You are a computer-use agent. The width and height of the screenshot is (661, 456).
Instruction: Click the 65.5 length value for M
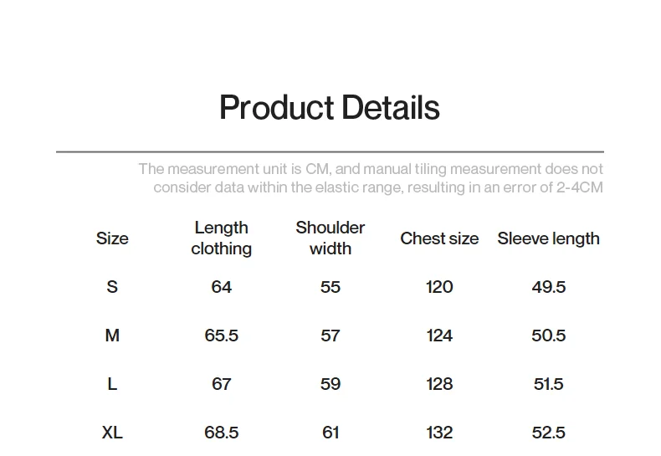coord(222,336)
